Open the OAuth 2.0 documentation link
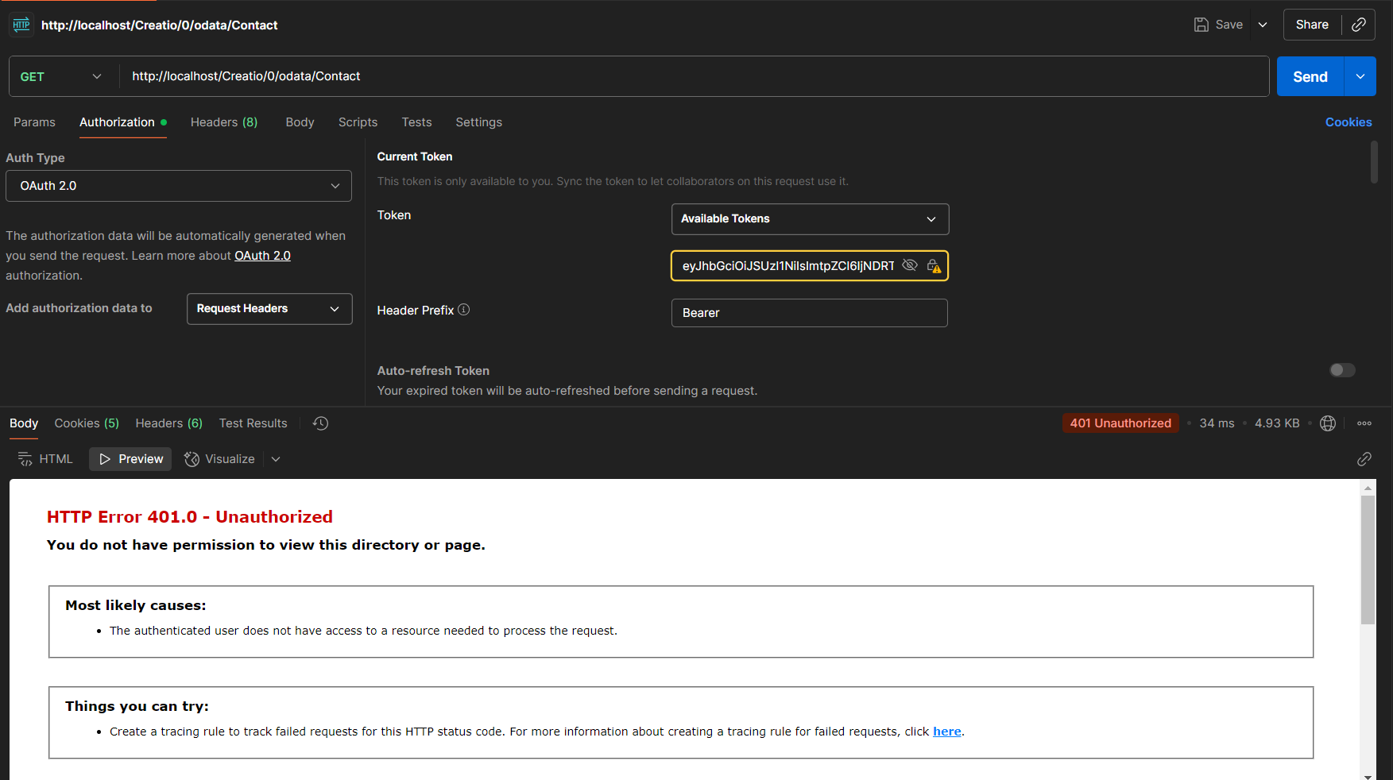This screenshot has height=780, width=1393. [262, 256]
